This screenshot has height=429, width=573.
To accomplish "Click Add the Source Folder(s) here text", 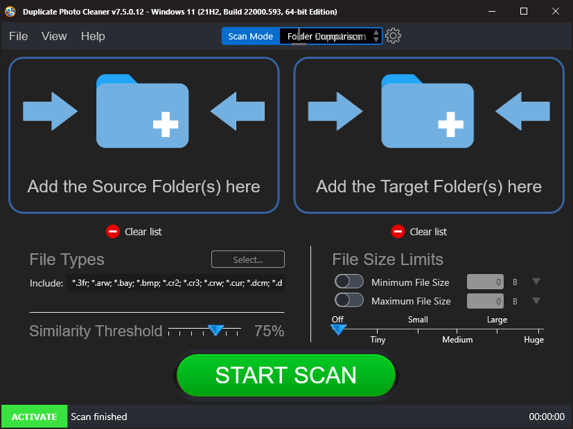I will coord(144,186).
